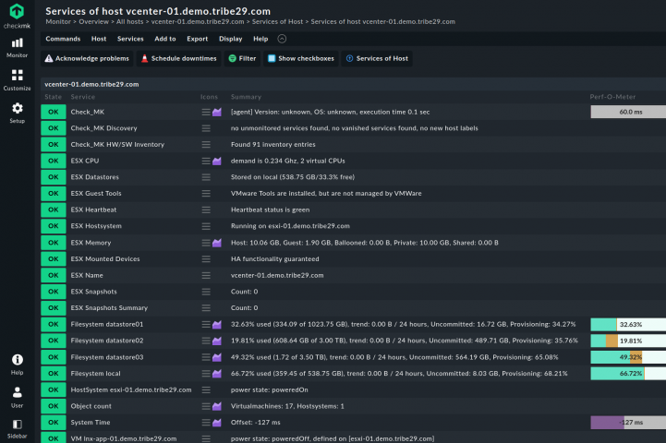The width and height of the screenshot is (666, 443).
Task: Open the Export menu
Action: [x=197, y=39]
